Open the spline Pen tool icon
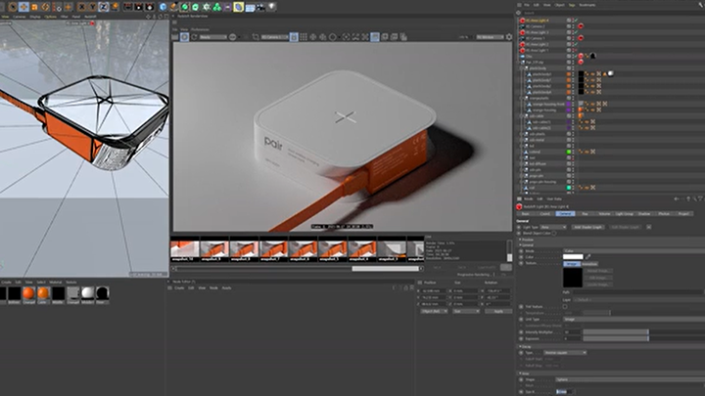The height and width of the screenshot is (396, 705). pyautogui.click(x=174, y=7)
